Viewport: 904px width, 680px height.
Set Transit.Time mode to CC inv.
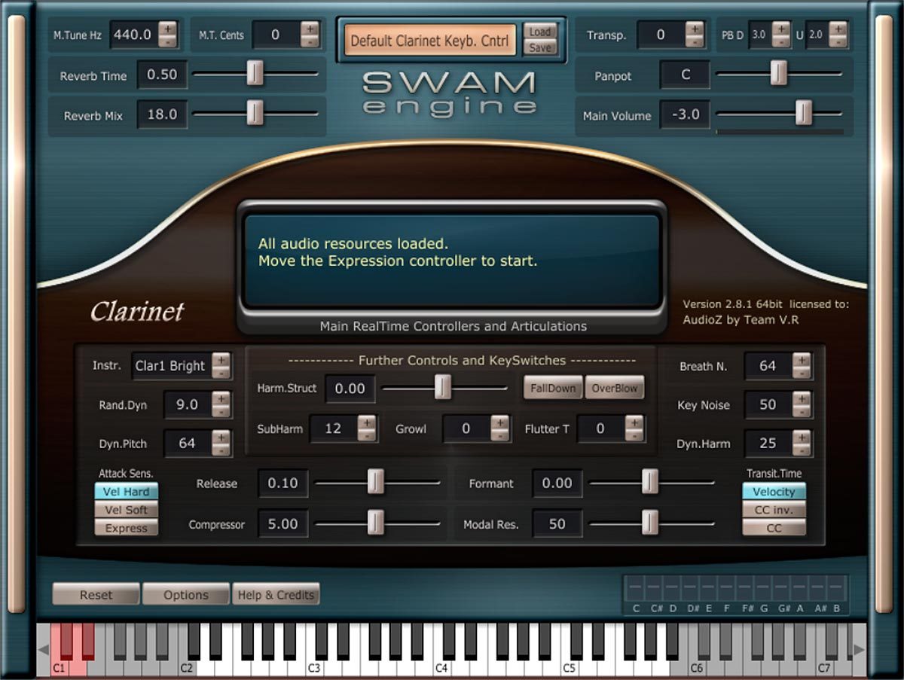pos(774,510)
